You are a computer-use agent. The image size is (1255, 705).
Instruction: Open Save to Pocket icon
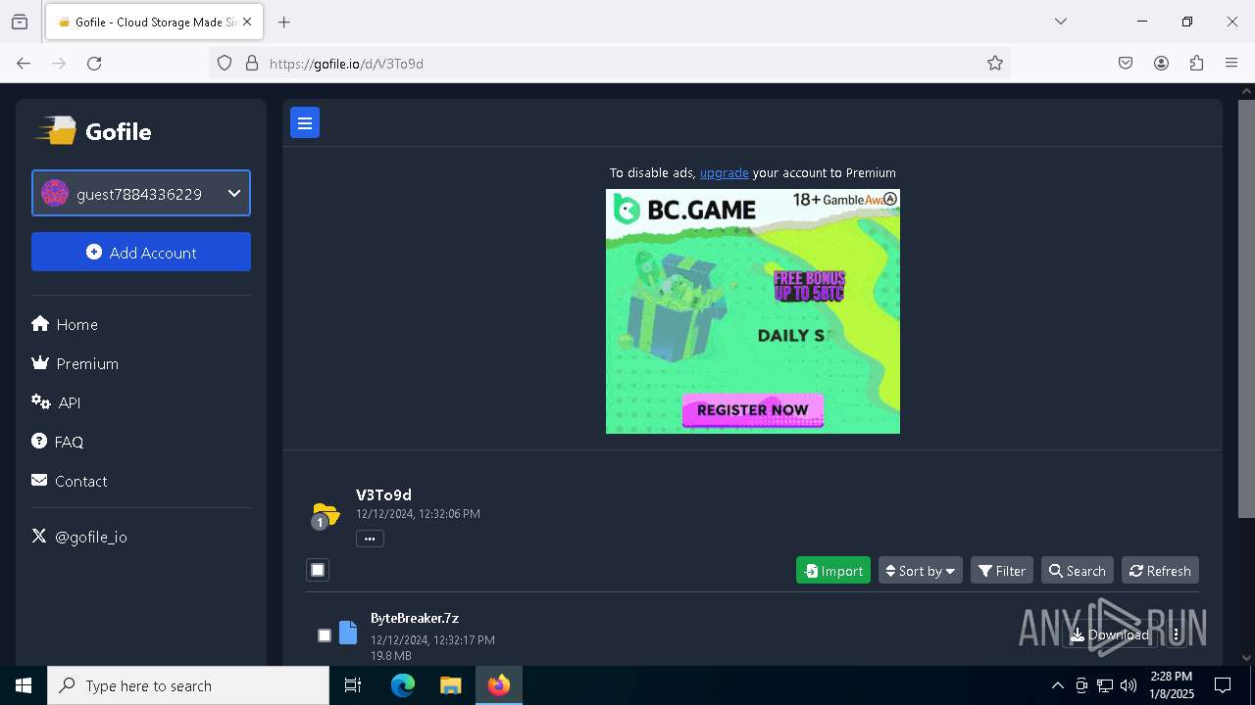pos(1126,63)
